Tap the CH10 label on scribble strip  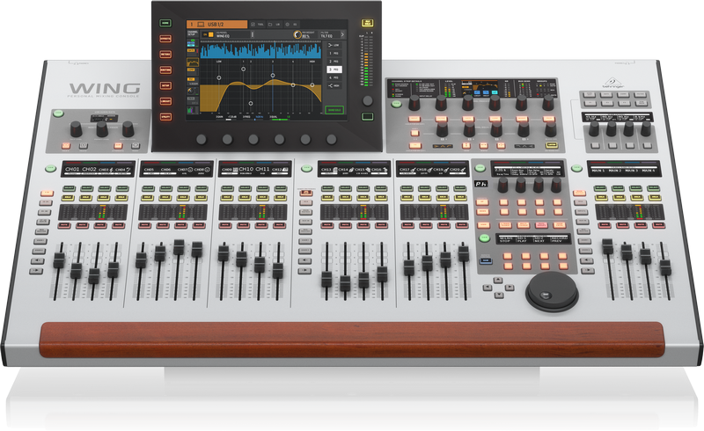(x=246, y=169)
